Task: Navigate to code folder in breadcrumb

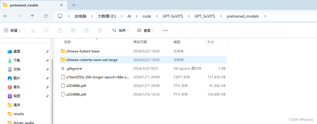Action: point(147,16)
